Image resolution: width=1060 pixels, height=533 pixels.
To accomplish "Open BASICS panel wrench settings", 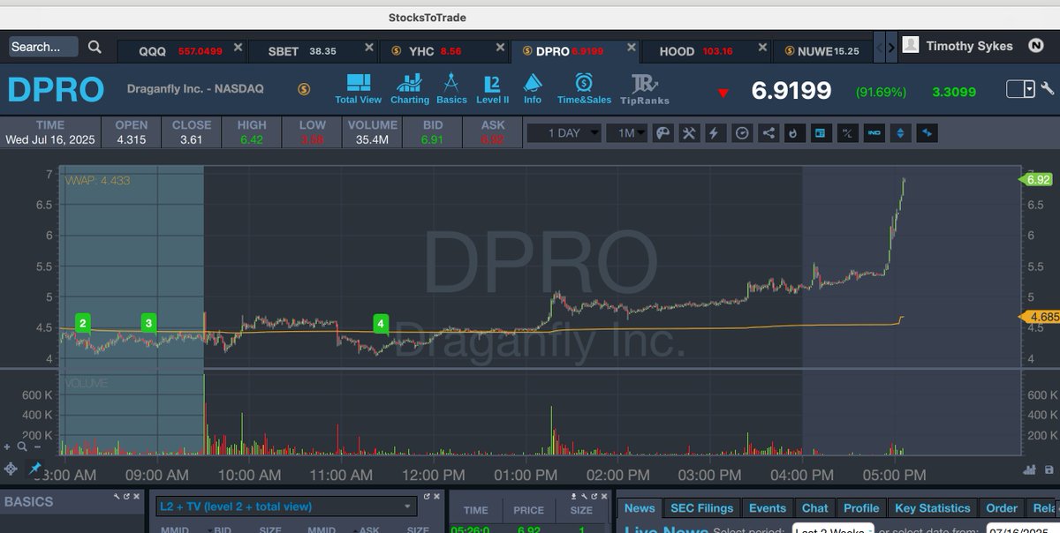I will (x=116, y=498).
